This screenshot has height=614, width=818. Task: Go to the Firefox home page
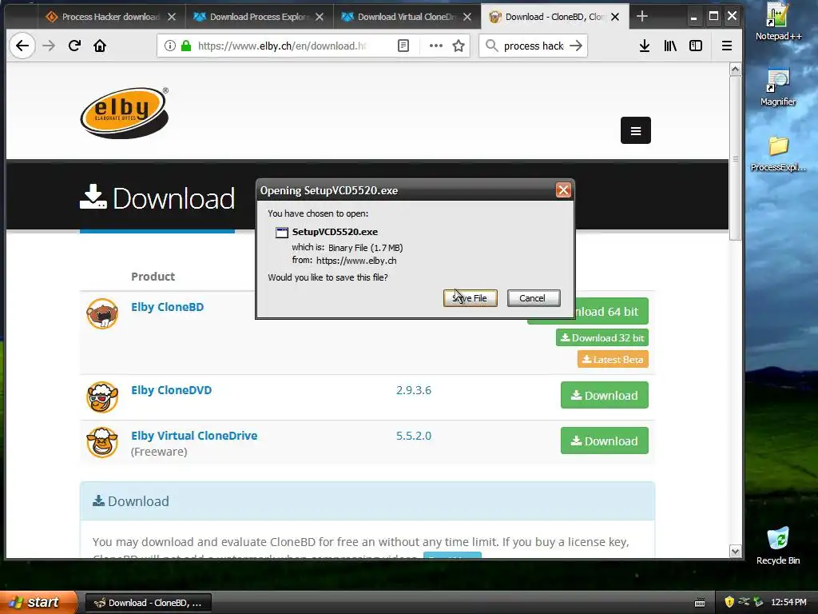[x=100, y=46]
